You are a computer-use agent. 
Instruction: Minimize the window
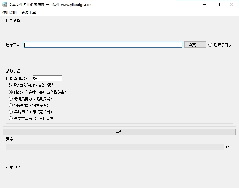click(204, 4)
